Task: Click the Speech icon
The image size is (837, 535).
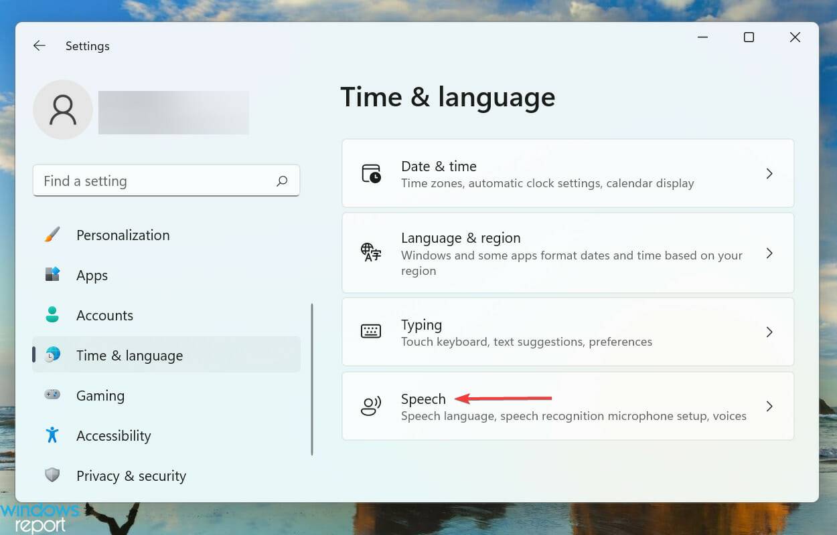Action: click(371, 405)
